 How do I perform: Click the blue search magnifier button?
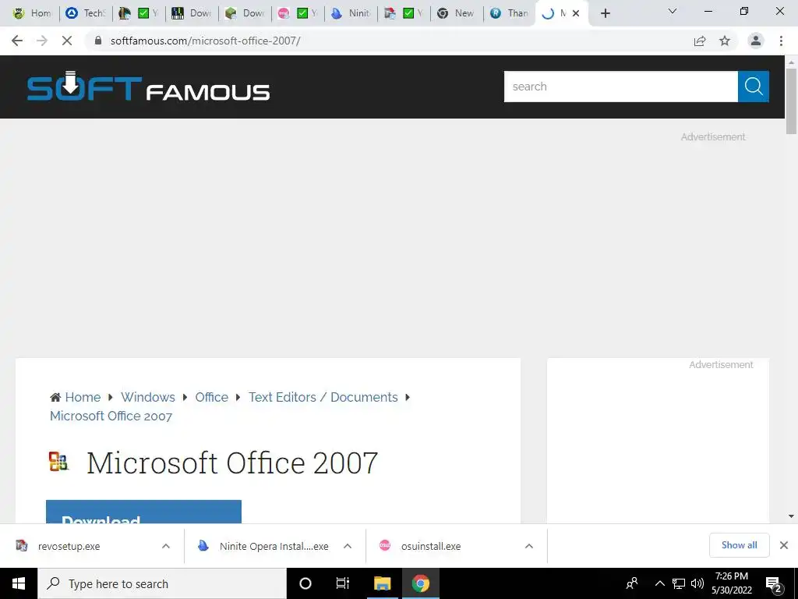coord(754,87)
